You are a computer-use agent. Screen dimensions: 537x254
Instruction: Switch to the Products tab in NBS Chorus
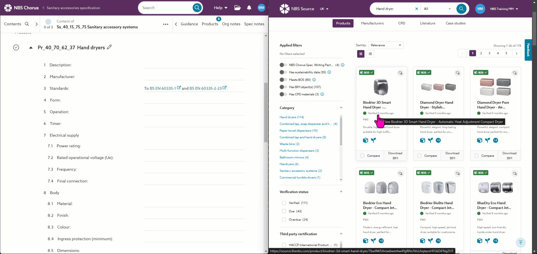tap(210, 24)
